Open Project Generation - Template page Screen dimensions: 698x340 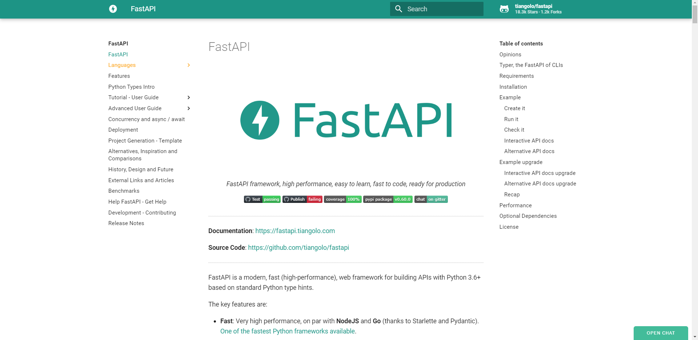point(145,141)
